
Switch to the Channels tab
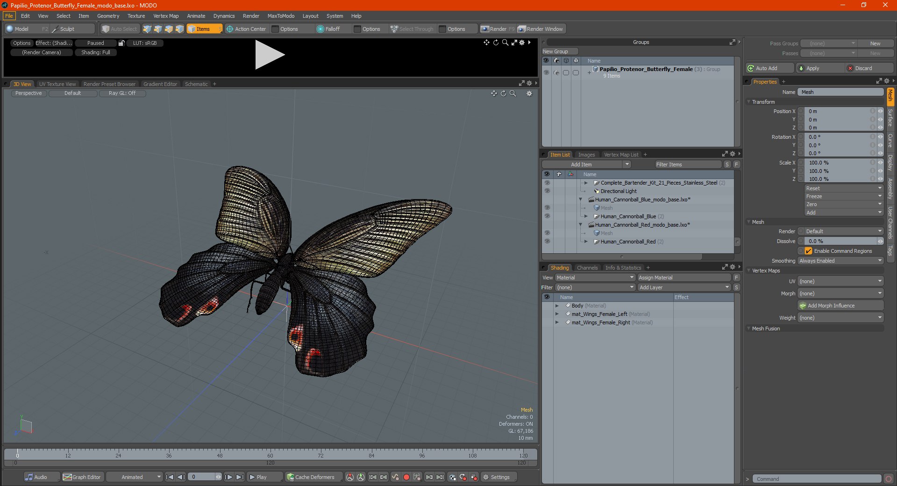pos(587,268)
